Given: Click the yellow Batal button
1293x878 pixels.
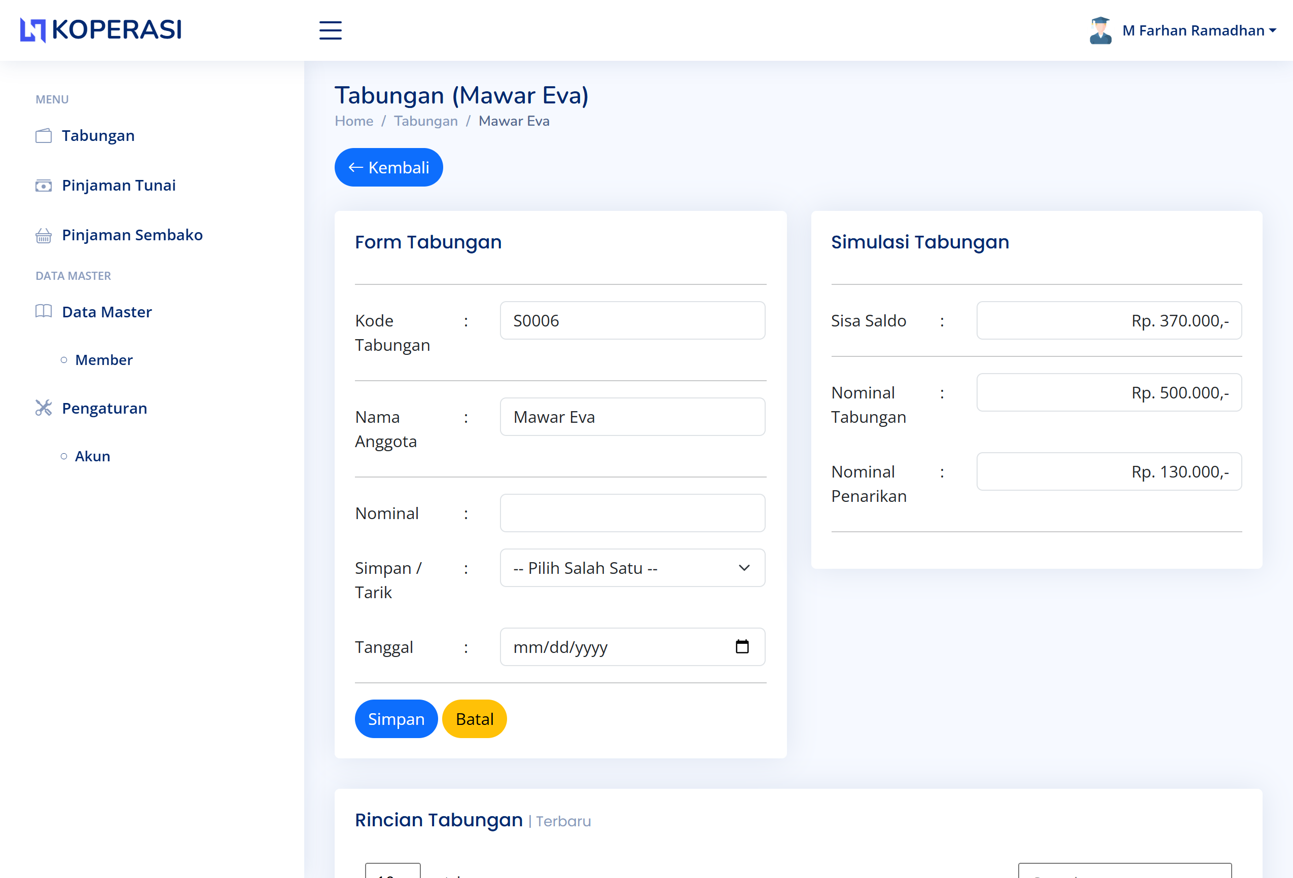Looking at the screenshot, I should 474,719.
